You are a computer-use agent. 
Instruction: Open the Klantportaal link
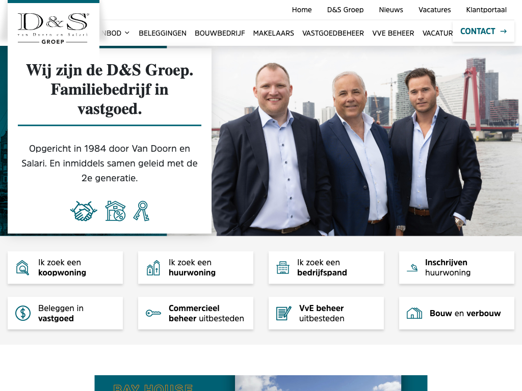(x=486, y=10)
